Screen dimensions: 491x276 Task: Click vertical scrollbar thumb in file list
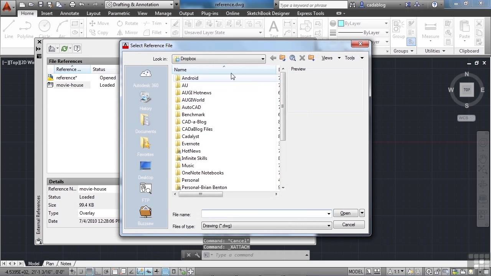[283, 107]
